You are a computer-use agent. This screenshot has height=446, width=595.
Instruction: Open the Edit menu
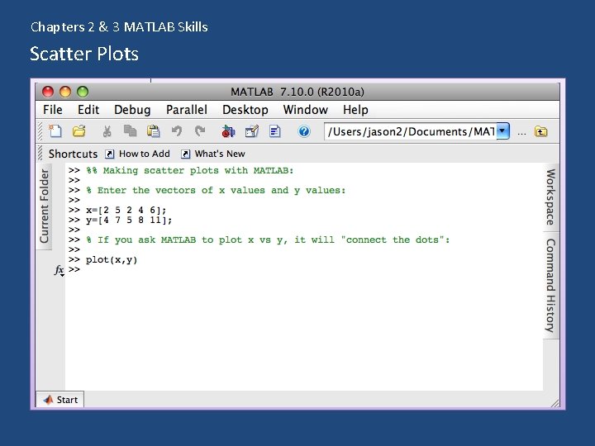click(x=88, y=110)
